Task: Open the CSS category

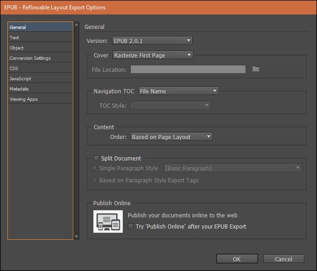Action: click(41, 68)
